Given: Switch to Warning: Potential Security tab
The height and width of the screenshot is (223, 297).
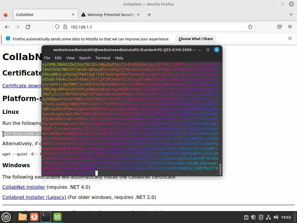Looking at the screenshot, I should tap(111, 15).
